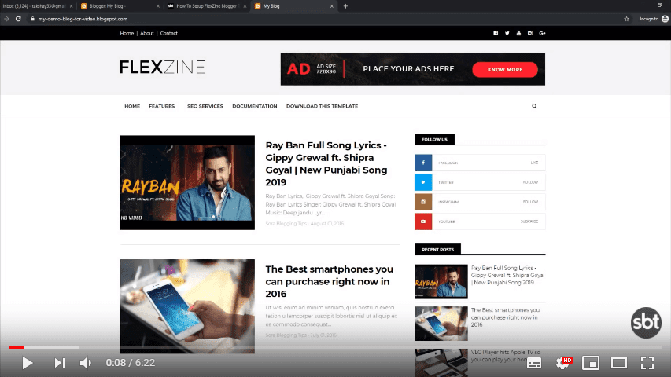The height and width of the screenshot is (377, 671).
Task: Reload the browser page
Action: (x=18, y=19)
